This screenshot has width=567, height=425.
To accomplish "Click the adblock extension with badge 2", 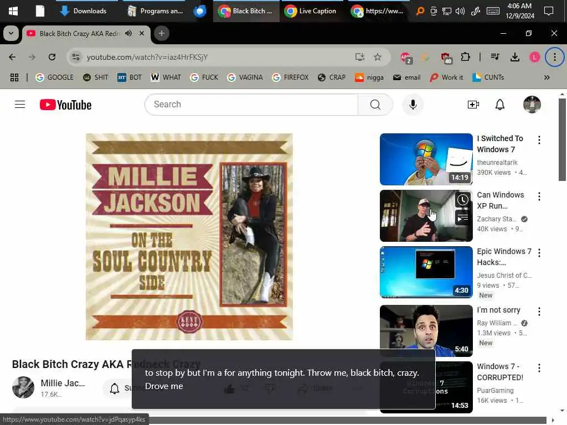I will (406, 58).
